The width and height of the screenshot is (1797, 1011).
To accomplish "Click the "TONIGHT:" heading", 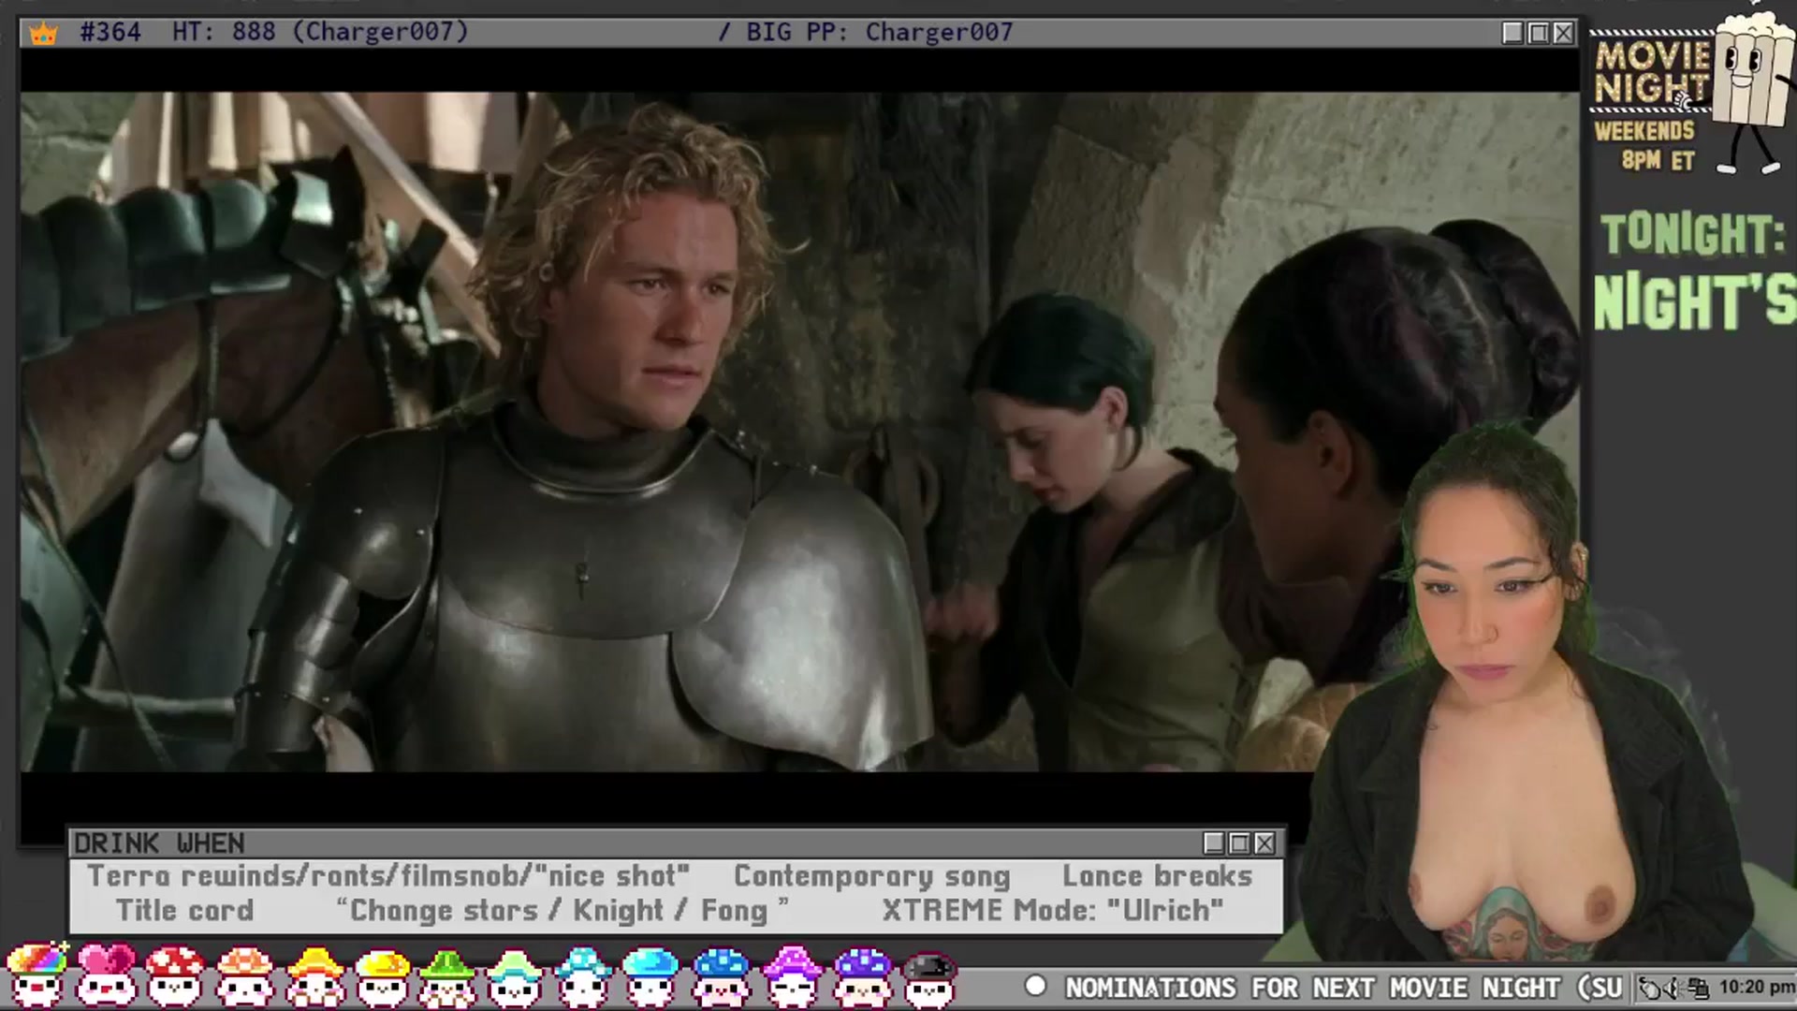I will coord(1692,234).
